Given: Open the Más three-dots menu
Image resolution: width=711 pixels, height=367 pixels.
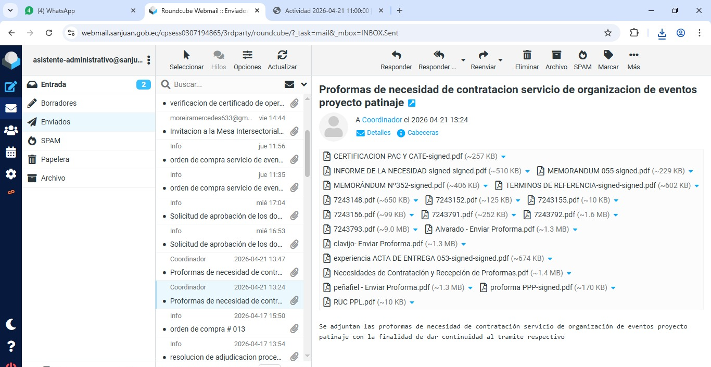Looking at the screenshot, I should [633, 56].
